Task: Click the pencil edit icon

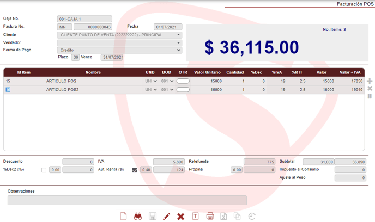Action: coord(166,216)
